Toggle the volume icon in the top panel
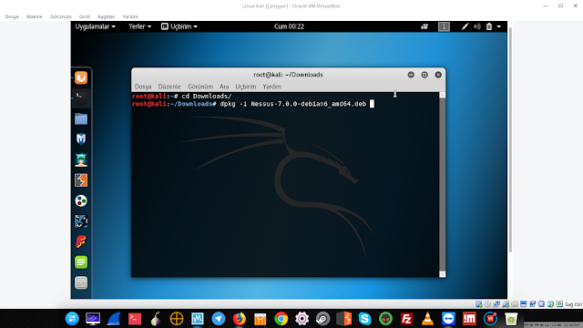Screen dimensions: 583x328 coord(477,26)
